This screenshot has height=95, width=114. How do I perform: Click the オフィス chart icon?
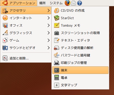[5, 25]
